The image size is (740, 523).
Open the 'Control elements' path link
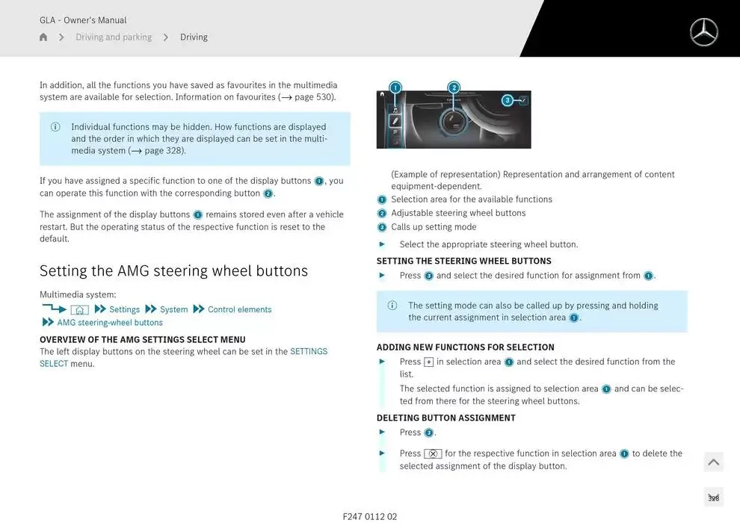pyautogui.click(x=239, y=309)
